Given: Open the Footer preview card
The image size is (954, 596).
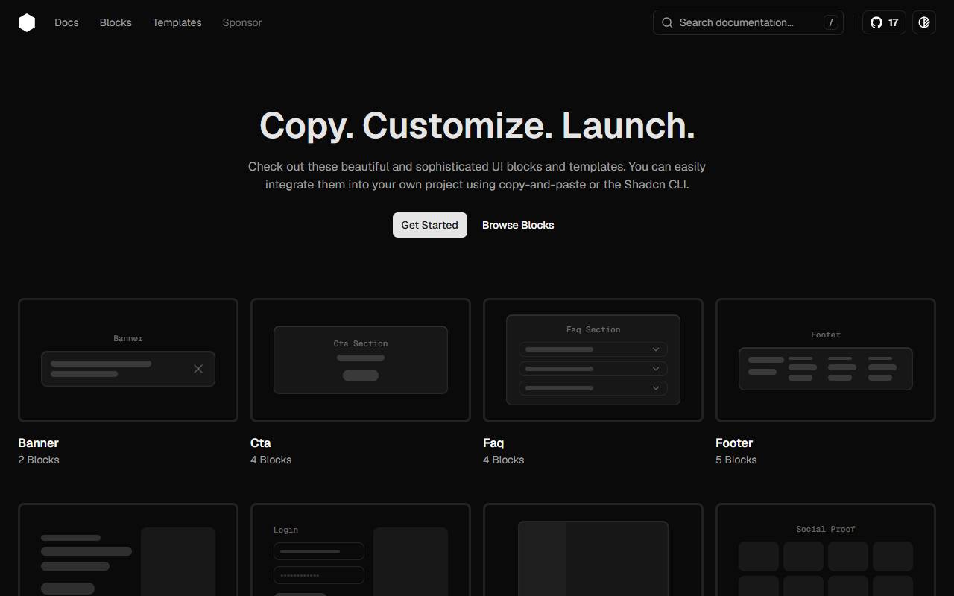Looking at the screenshot, I should (x=826, y=361).
